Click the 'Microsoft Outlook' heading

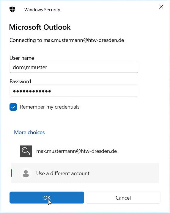pyautogui.click(x=40, y=27)
